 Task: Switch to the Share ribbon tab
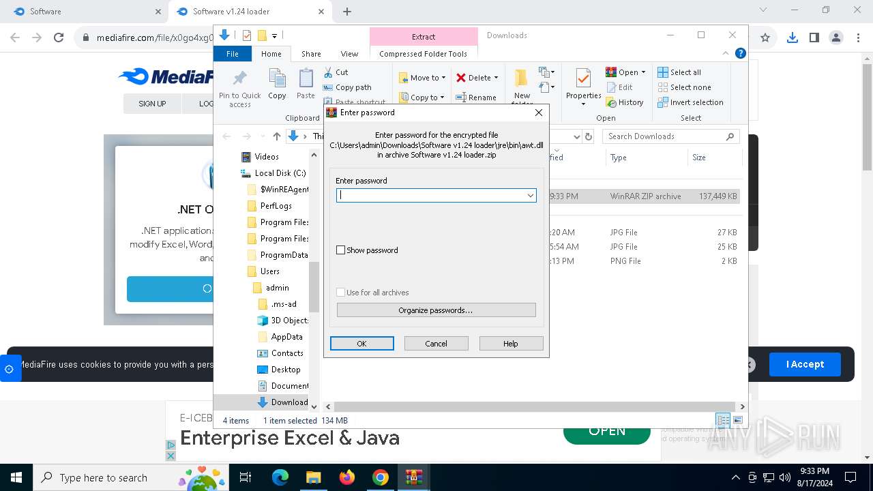311,54
